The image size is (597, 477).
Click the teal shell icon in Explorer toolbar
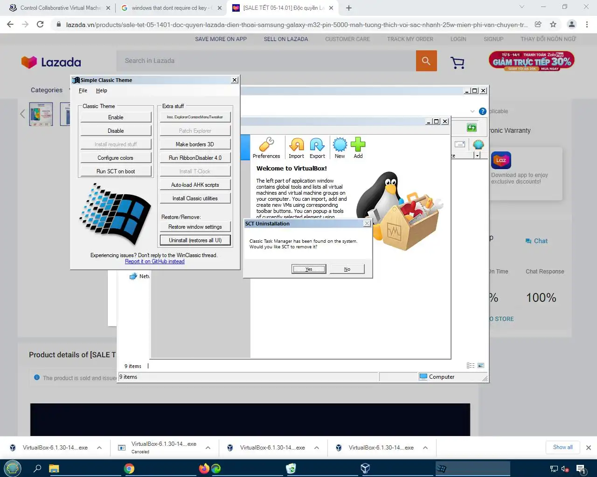(x=478, y=144)
